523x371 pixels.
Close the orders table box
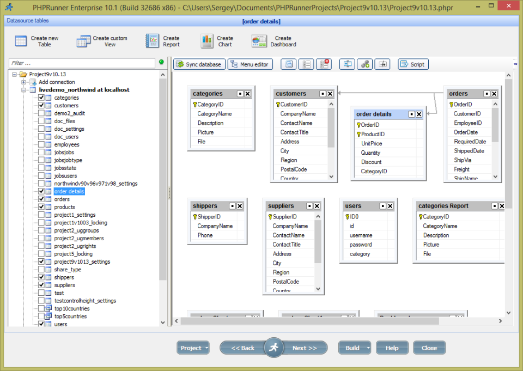pyautogui.click(x=494, y=94)
